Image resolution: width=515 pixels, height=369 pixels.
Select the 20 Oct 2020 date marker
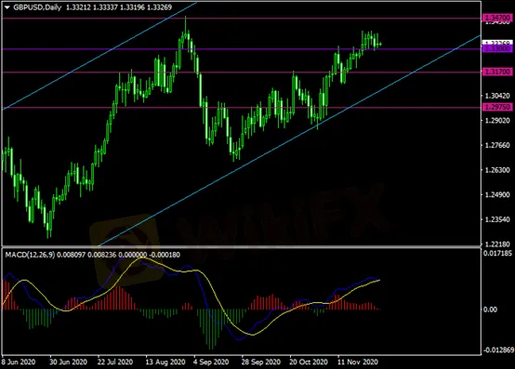tap(309, 362)
